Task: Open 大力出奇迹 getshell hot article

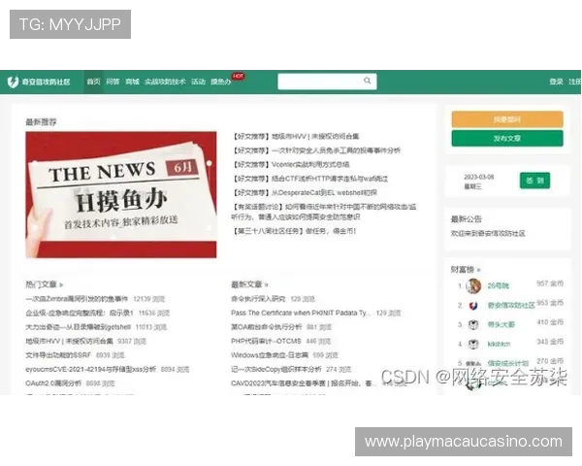Action: 78,327
